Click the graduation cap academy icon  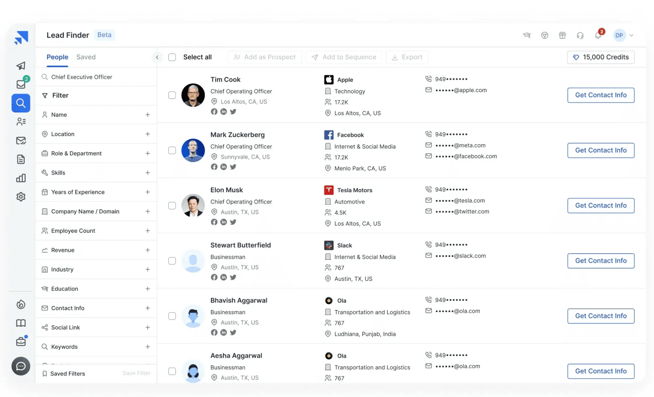click(x=527, y=35)
